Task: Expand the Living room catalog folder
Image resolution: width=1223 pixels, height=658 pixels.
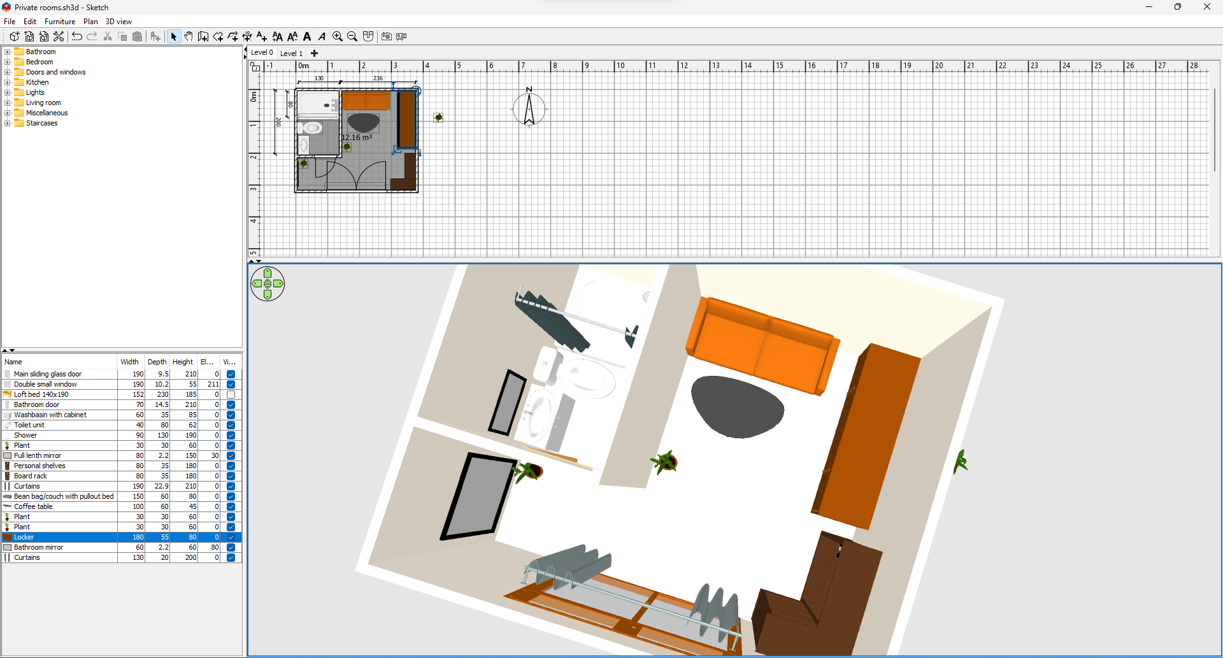Action: pyautogui.click(x=8, y=103)
